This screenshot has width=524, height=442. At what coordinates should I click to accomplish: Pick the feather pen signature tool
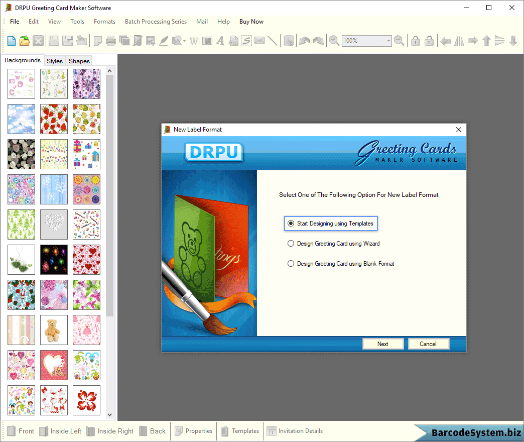click(x=164, y=41)
